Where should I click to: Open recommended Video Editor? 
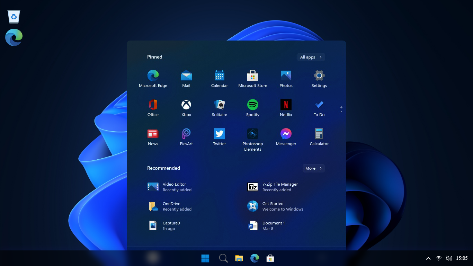[x=170, y=187]
